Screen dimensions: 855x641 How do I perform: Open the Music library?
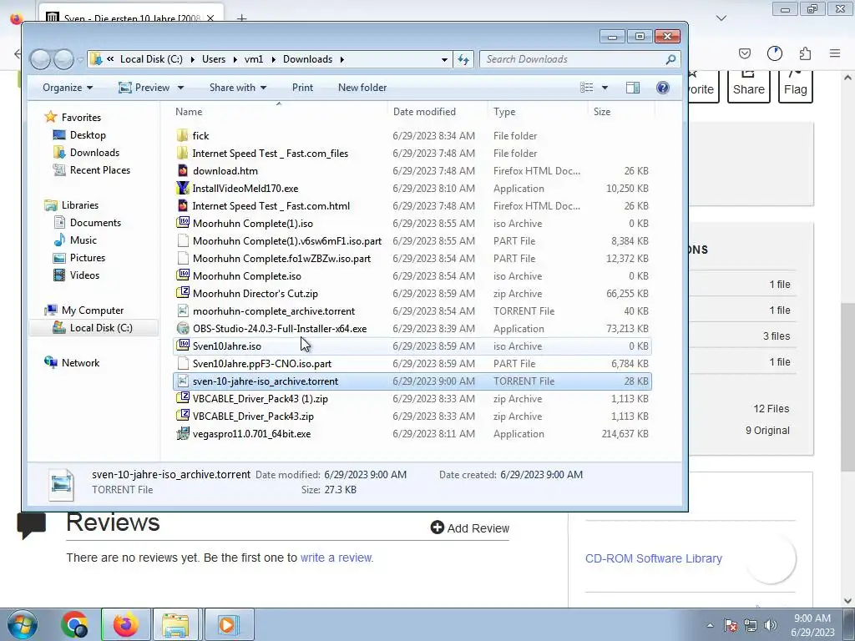click(x=83, y=240)
